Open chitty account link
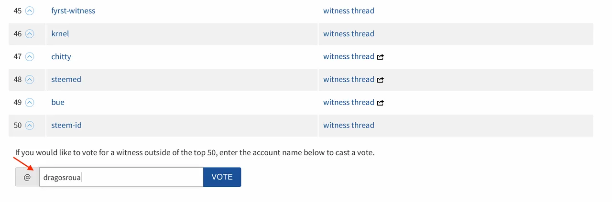 [x=61, y=56]
